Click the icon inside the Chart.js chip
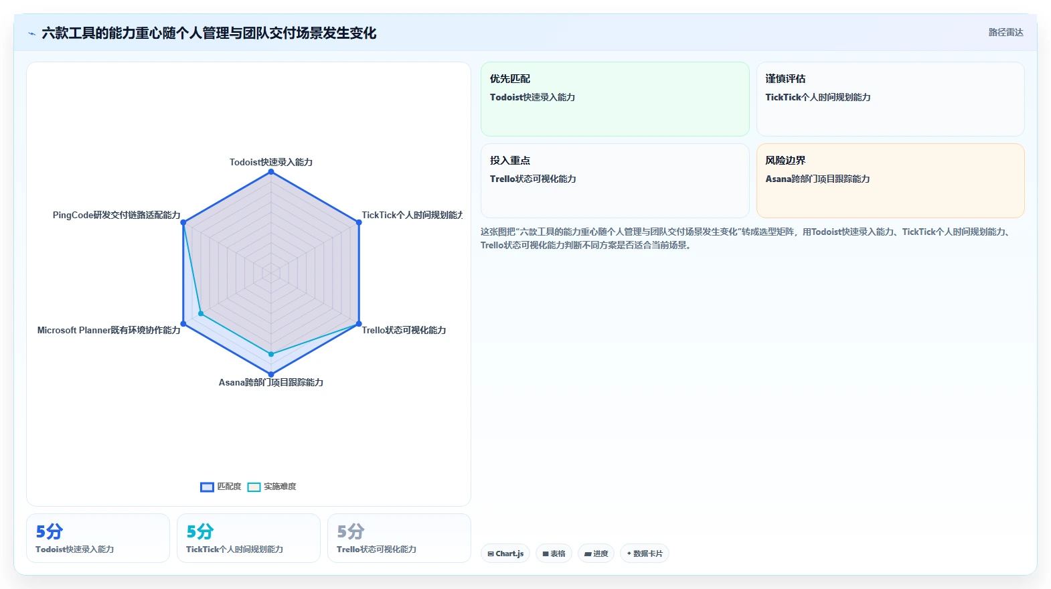 pos(491,554)
